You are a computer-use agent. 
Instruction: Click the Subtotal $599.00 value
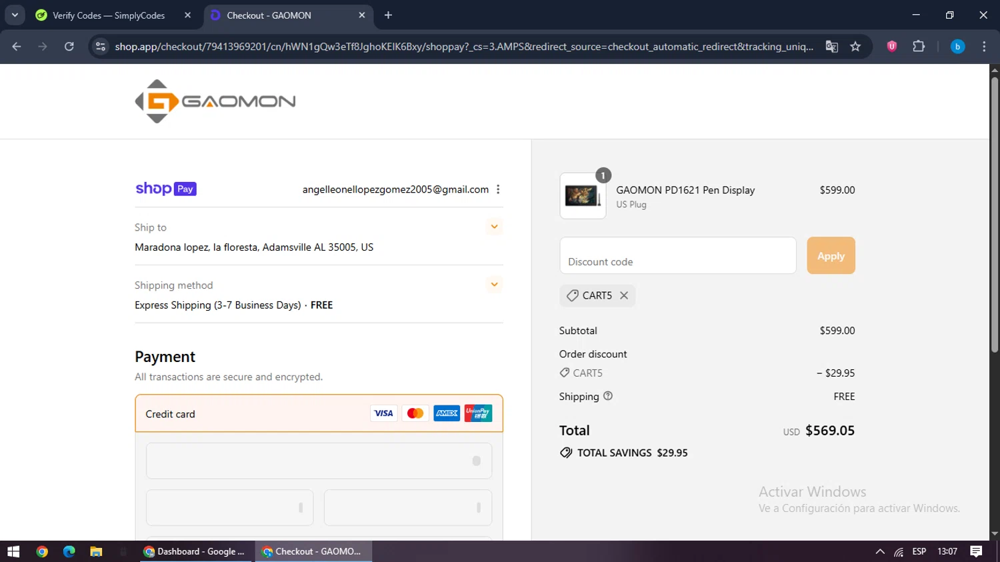(x=837, y=331)
